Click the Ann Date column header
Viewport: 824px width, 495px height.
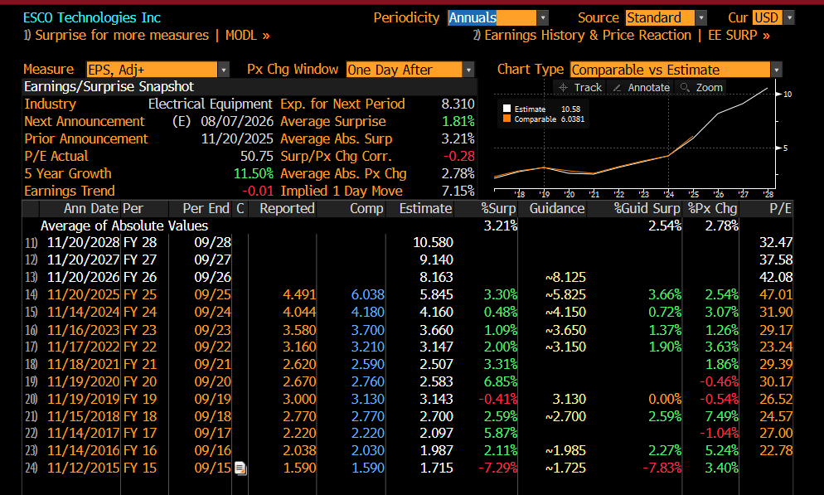coord(90,209)
